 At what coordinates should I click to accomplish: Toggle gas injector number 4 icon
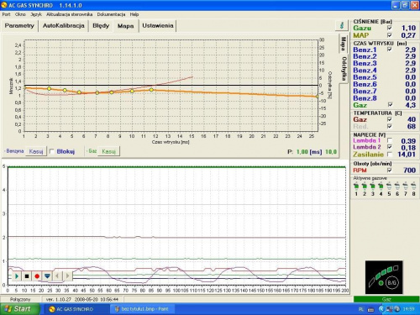point(381,186)
